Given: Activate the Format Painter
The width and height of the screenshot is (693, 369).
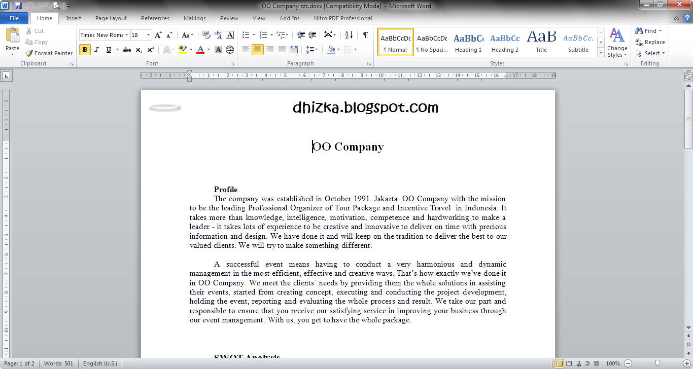Looking at the screenshot, I should tap(49, 53).
